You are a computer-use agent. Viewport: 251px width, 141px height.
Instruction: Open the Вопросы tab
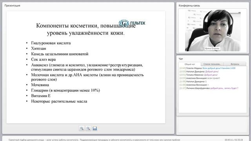tap(235, 64)
